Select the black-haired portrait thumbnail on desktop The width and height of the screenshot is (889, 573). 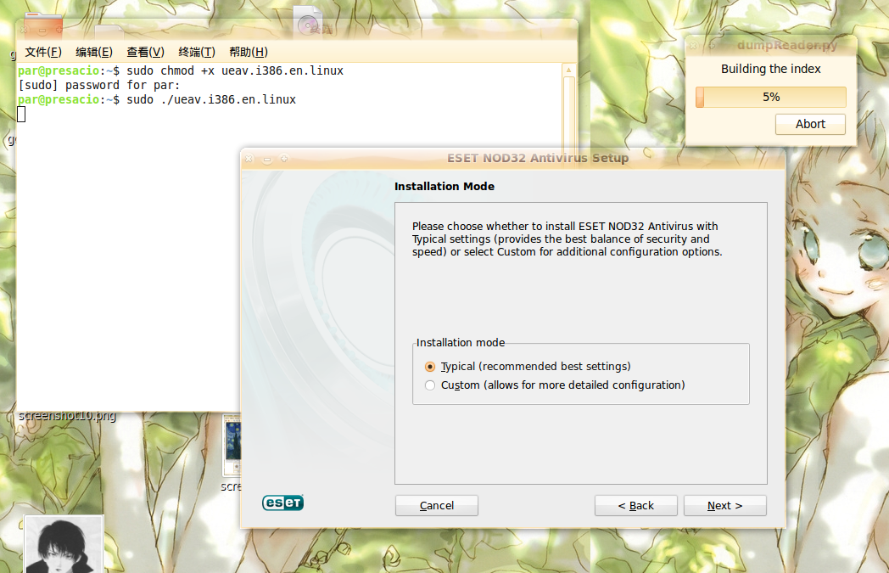(63, 545)
